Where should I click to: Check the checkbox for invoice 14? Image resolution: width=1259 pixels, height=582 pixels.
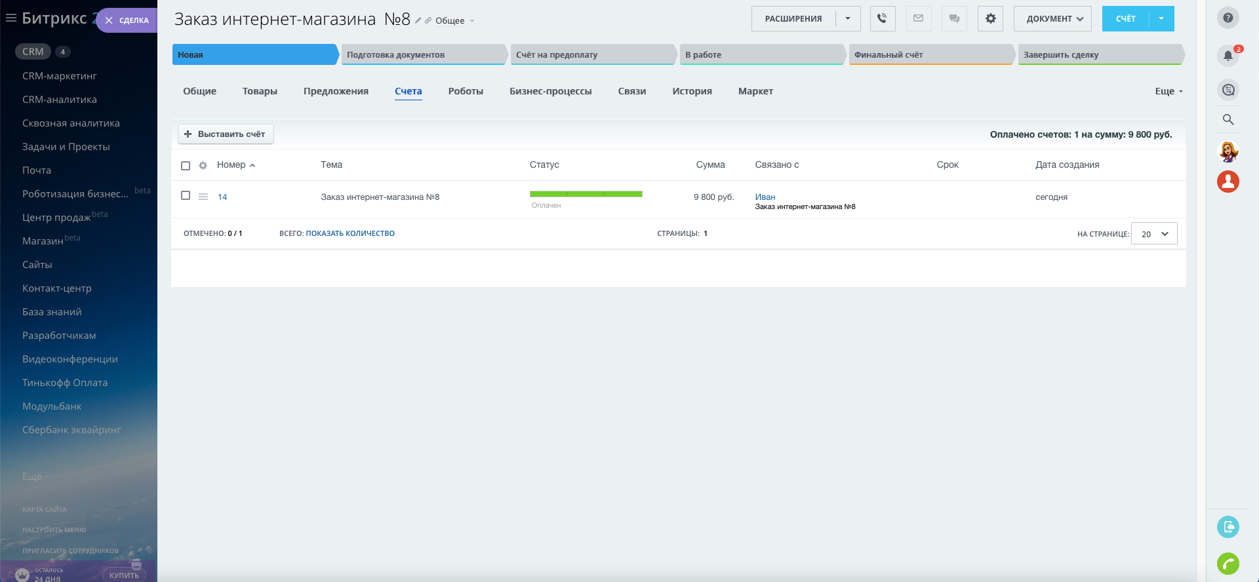point(186,195)
